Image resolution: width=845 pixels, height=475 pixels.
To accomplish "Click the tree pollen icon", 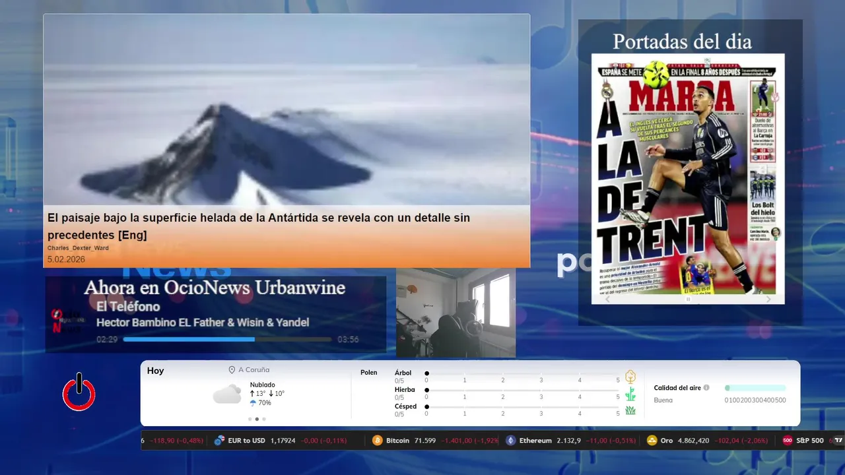I will pos(630,377).
